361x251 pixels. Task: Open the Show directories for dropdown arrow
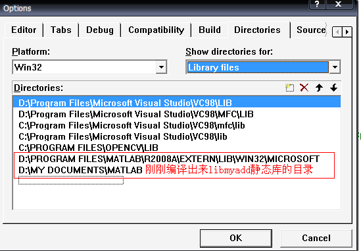point(335,67)
